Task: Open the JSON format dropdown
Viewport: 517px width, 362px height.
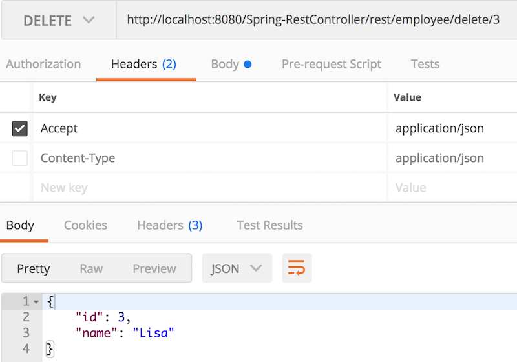Action: tap(237, 268)
